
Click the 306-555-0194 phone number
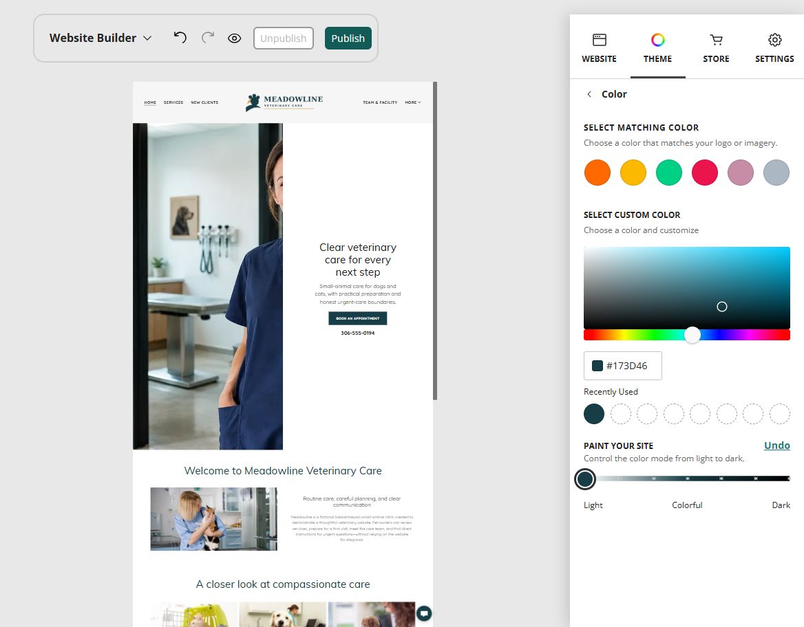(x=358, y=333)
